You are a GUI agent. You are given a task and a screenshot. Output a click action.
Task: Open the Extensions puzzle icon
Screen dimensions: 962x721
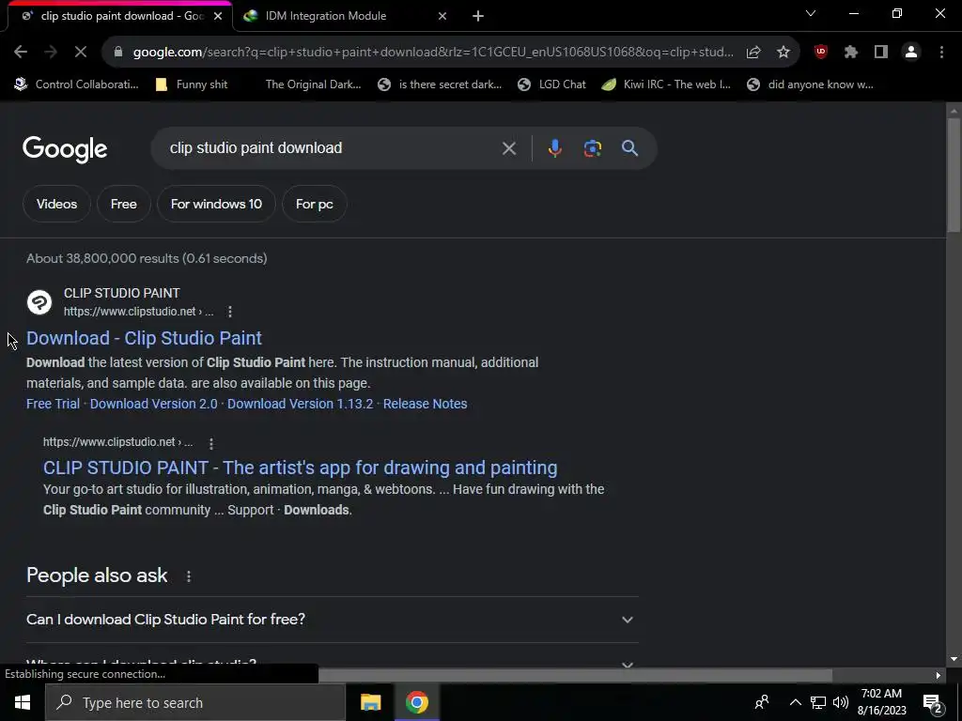[850, 53]
